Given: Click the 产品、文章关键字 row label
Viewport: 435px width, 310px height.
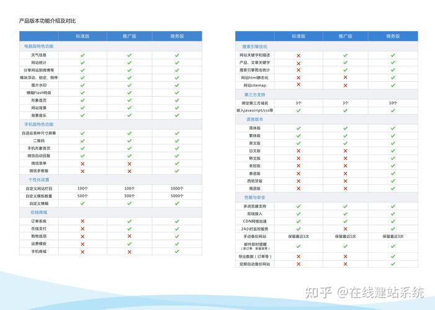Looking at the screenshot, I should (254, 63).
